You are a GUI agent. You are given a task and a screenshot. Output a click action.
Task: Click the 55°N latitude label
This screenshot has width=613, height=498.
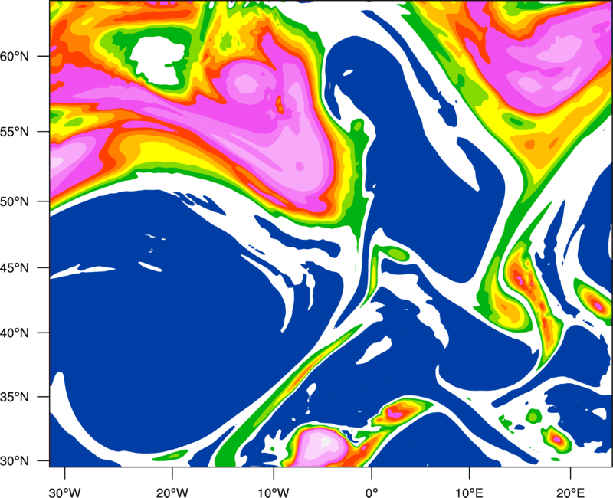(15, 132)
